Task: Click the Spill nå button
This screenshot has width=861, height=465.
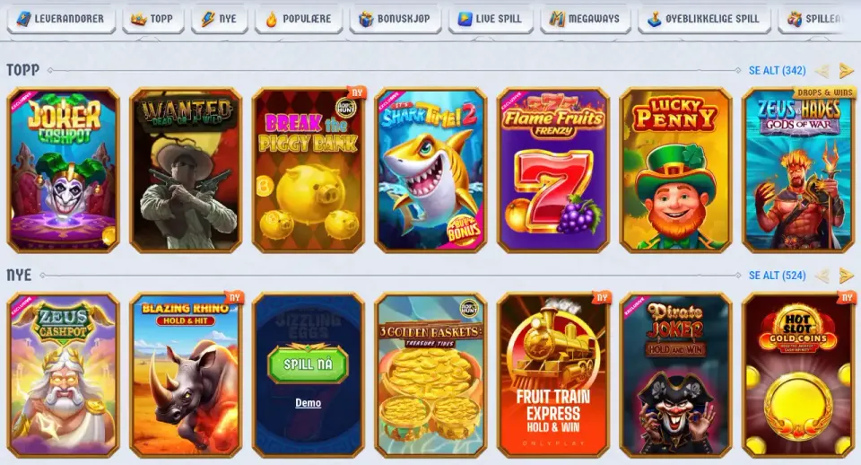Action: [308, 364]
